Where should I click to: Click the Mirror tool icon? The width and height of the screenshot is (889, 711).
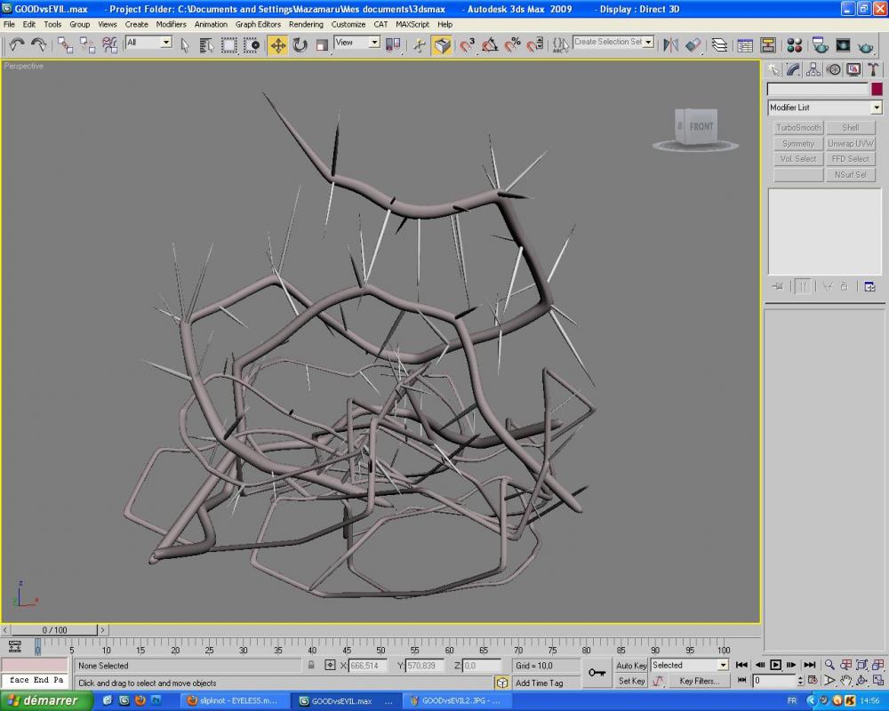coord(671,44)
